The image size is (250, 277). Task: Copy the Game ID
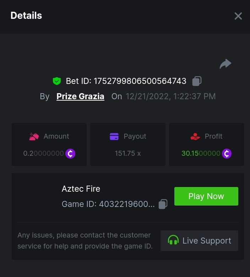tap(163, 204)
